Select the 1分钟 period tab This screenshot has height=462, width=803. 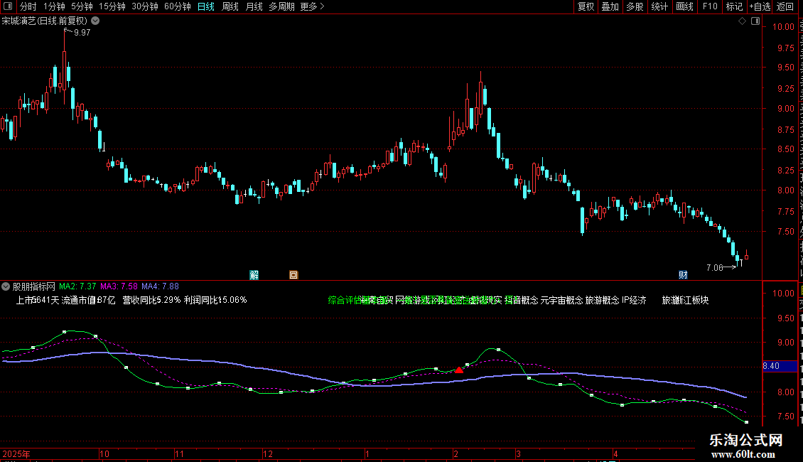pyautogui.click(x=54, y=6)
